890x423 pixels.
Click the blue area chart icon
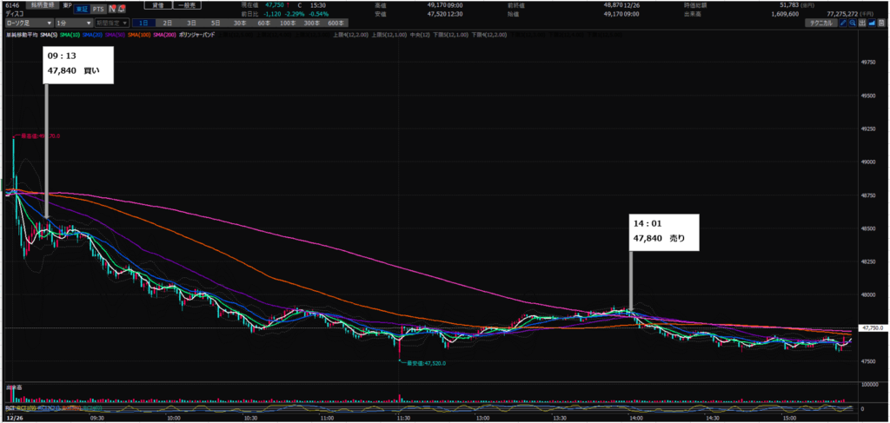click(873, 23)
